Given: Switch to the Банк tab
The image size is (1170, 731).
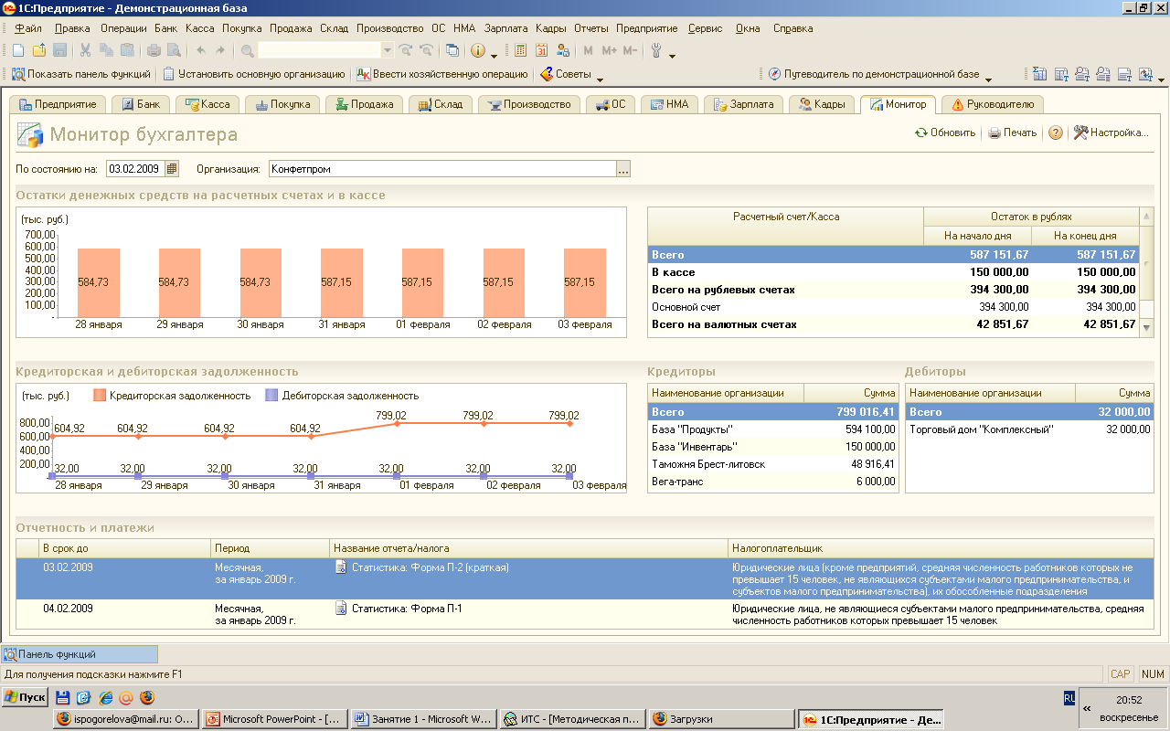Looking at the screenshot, I should pos(140,104).
